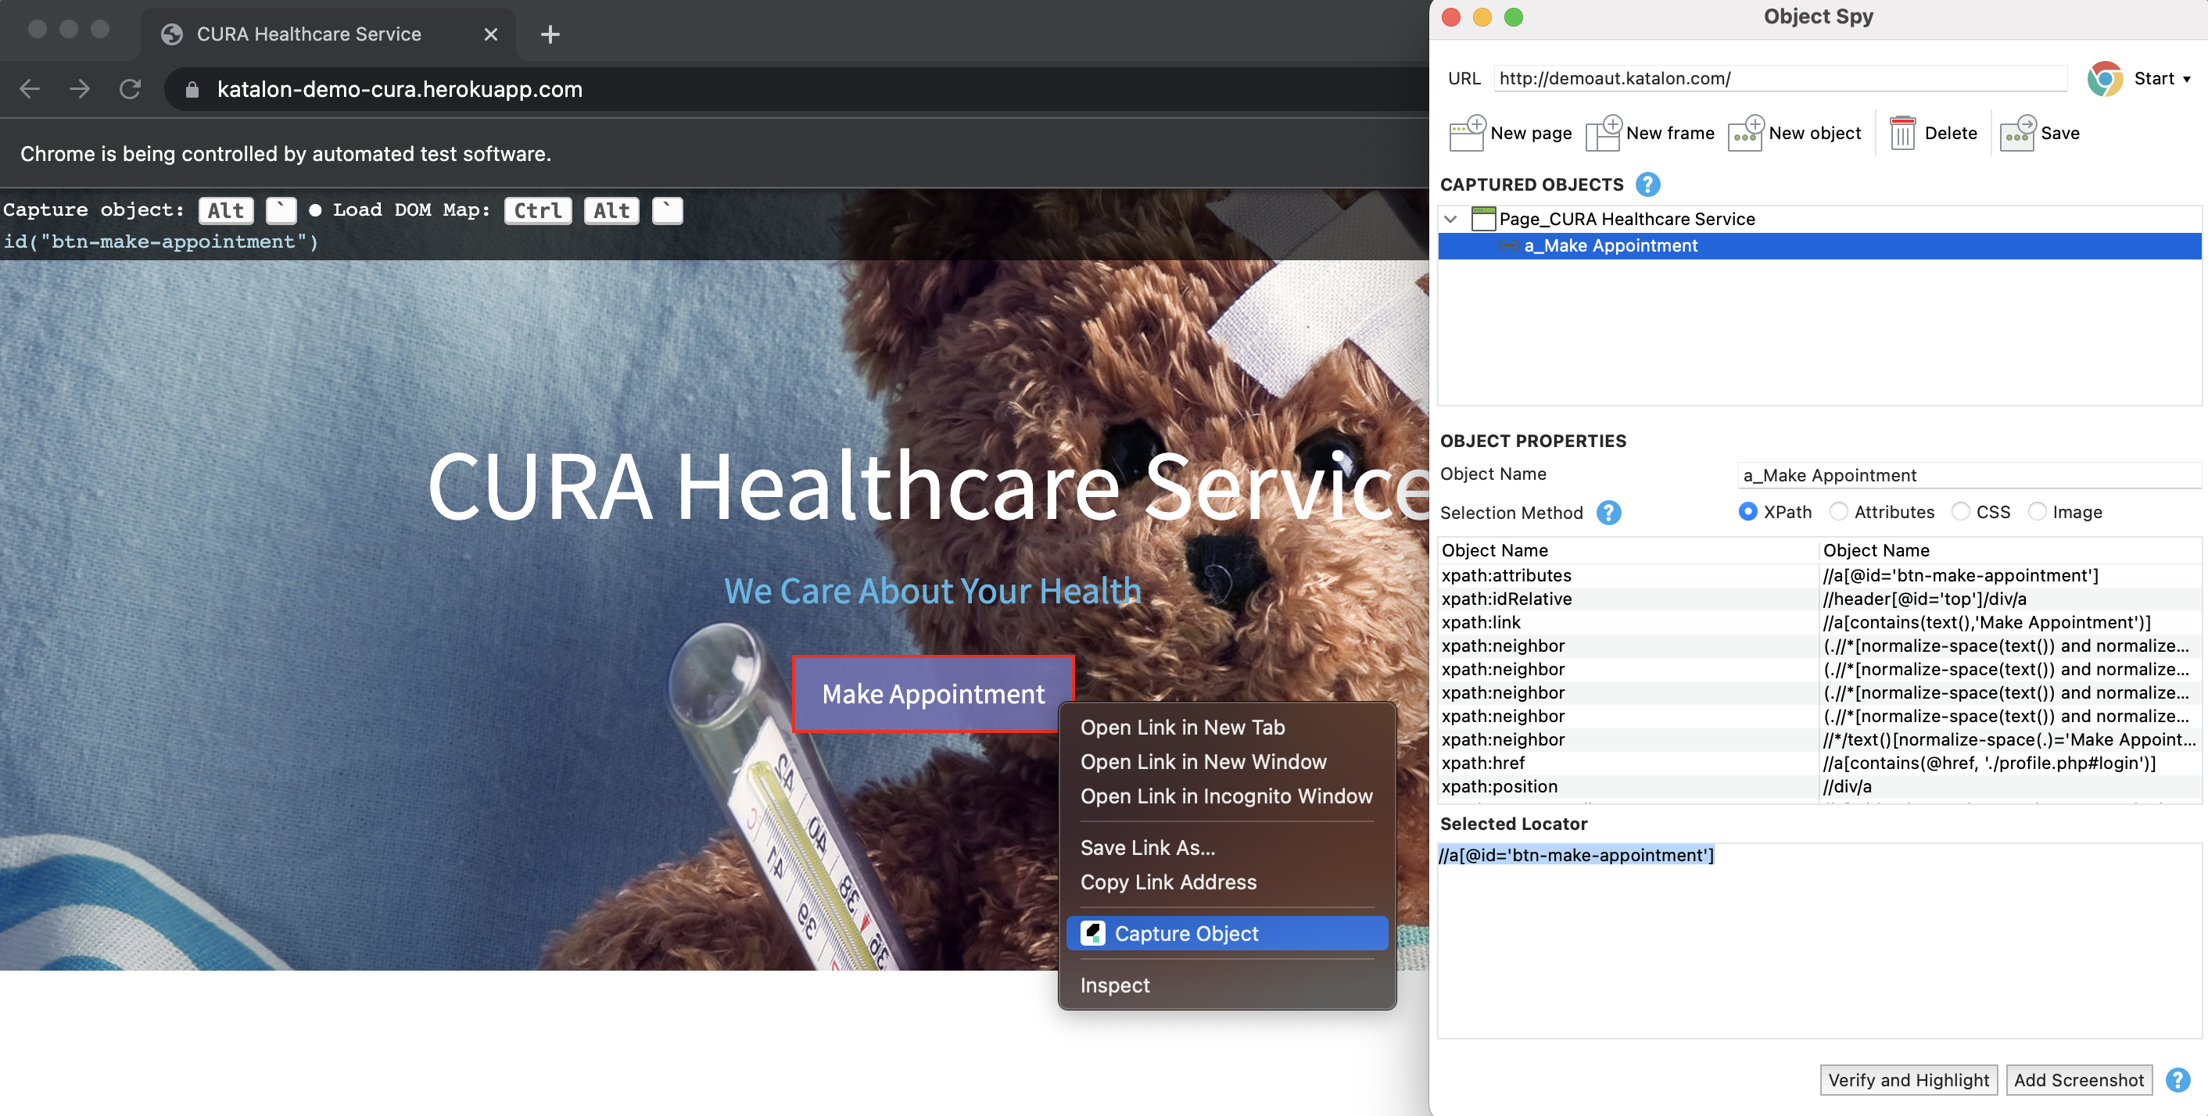Go back in the Chrome browser

[x=30, y=88]
